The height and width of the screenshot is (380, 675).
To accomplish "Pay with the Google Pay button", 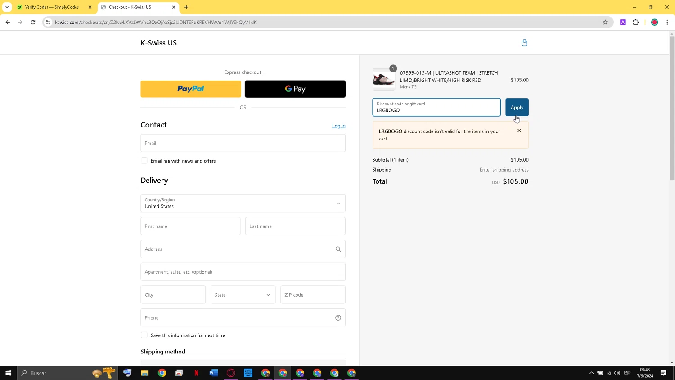I will [295, 89].
